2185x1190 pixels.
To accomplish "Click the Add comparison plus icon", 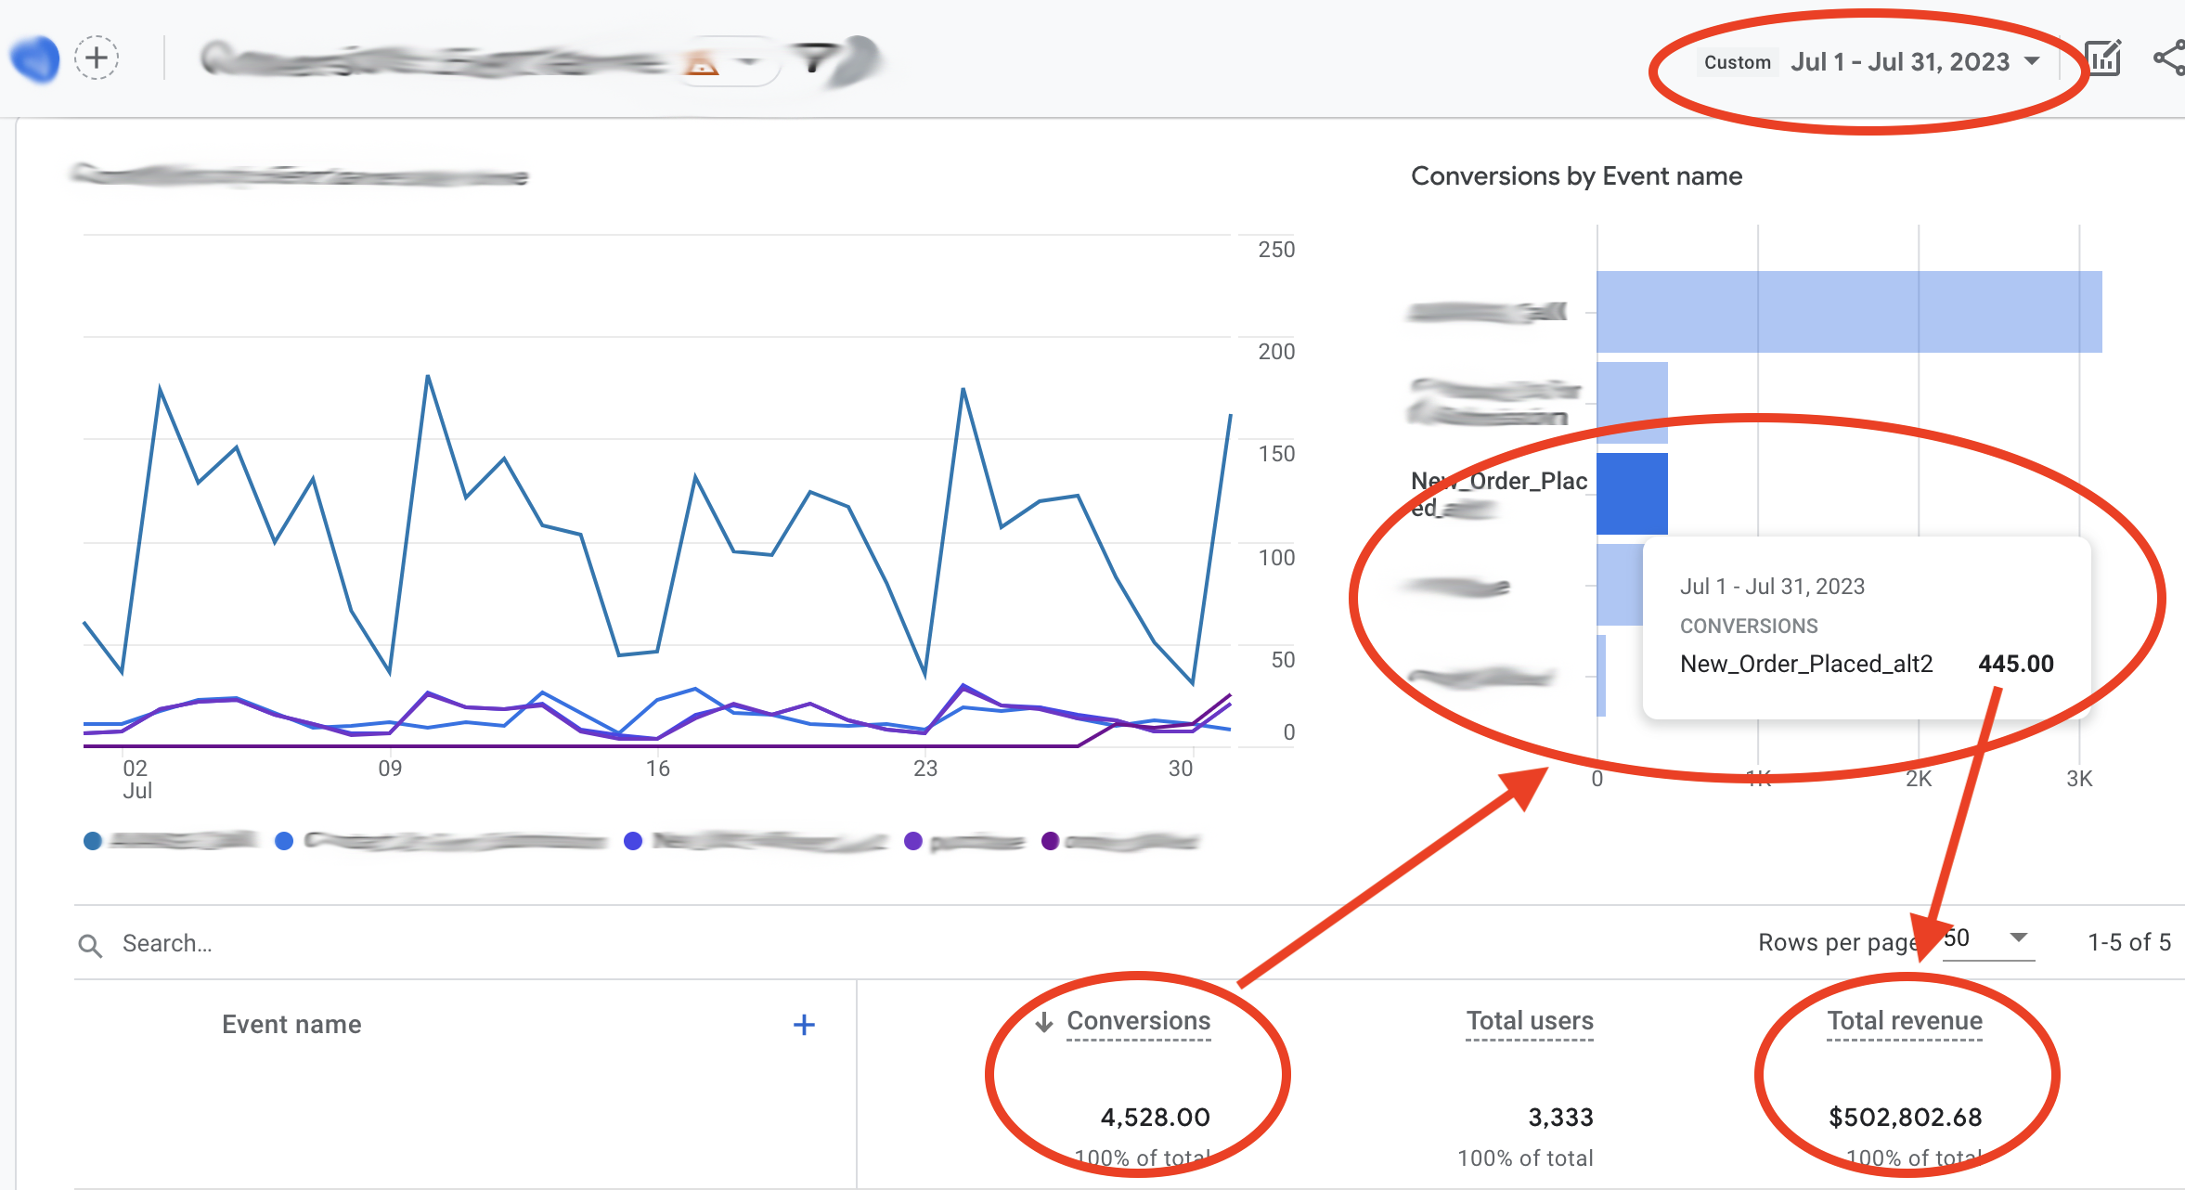I will 97,58.
